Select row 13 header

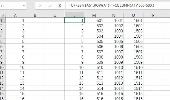pos(2,83)
